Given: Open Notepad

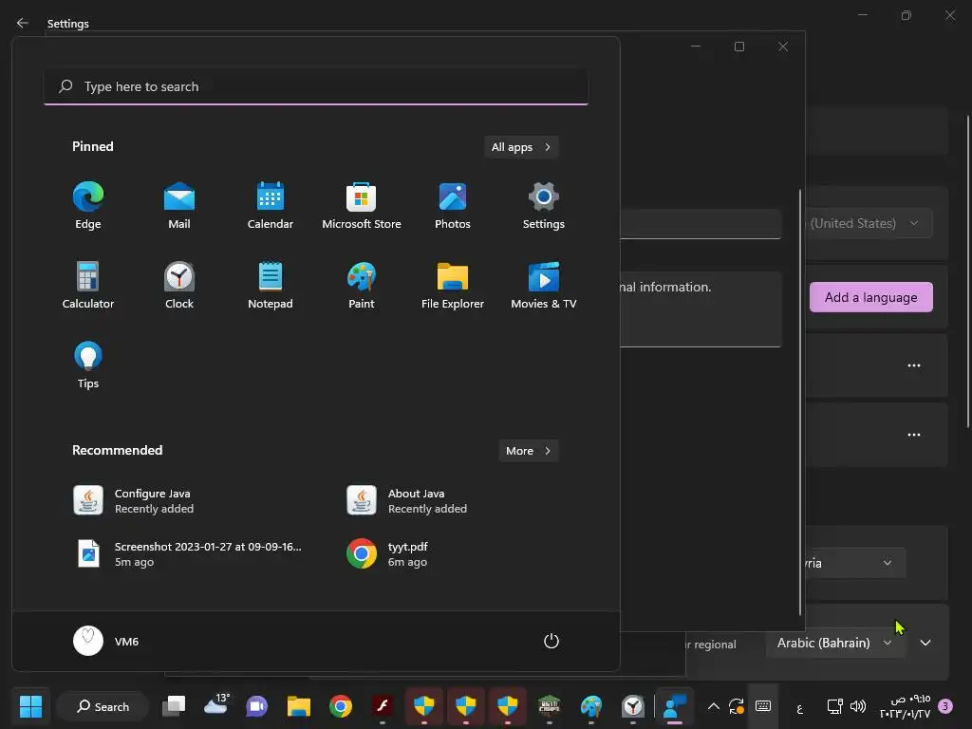Looking at the screenshot, I should [271, 286].
